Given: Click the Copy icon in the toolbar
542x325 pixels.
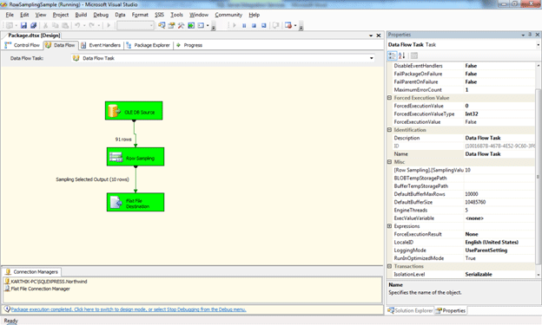Looking at the screenshot, I should coord(56,25).
